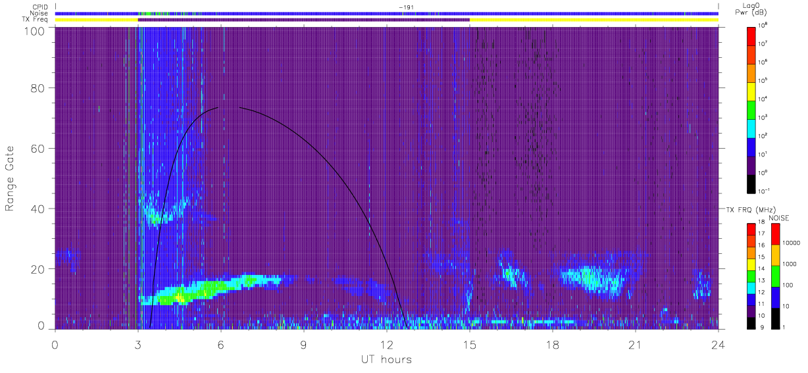The image size is (808, 373).
Task: Select the red swatch of TX FRQ colorbar
Action: coord(751,230)
